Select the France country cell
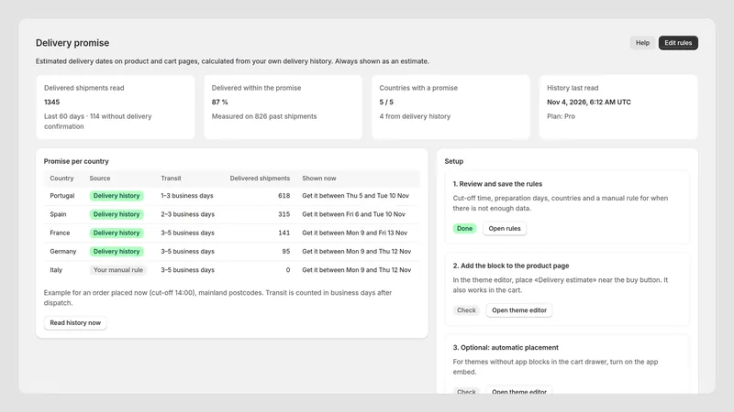734x412 pixels. 60,233
